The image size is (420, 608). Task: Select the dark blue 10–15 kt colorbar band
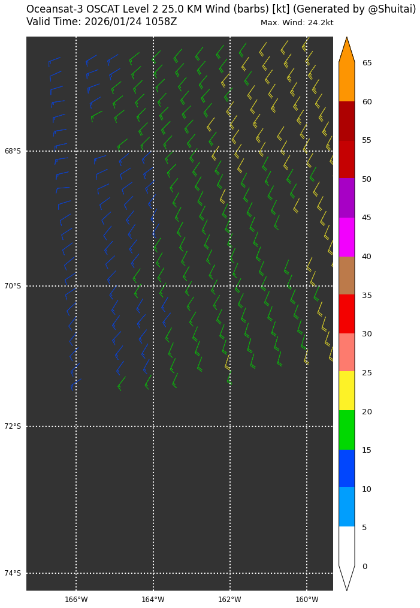click(x=346, y=468)
